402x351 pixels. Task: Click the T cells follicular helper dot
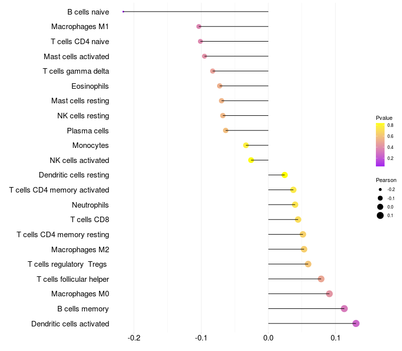pos(321,279)
